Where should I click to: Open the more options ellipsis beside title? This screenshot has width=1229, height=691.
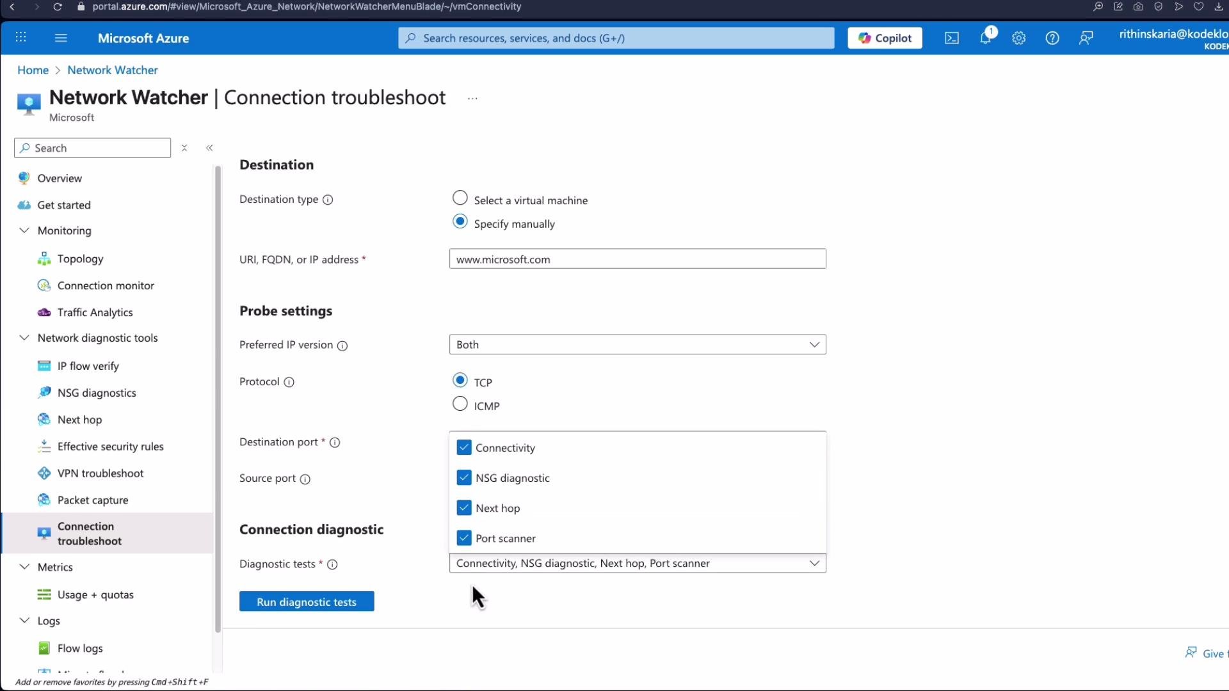(x=472, y=99)
